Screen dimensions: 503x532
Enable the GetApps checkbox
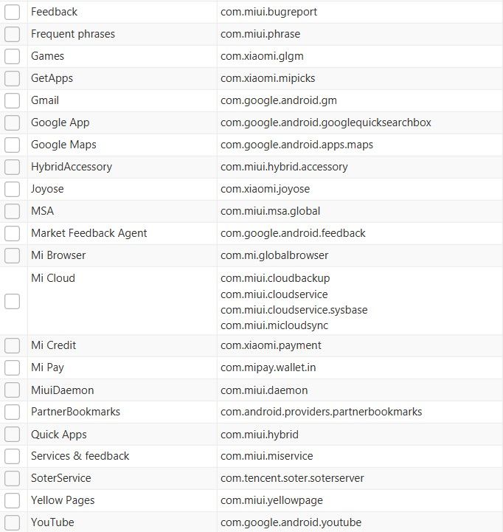point(13,79)
